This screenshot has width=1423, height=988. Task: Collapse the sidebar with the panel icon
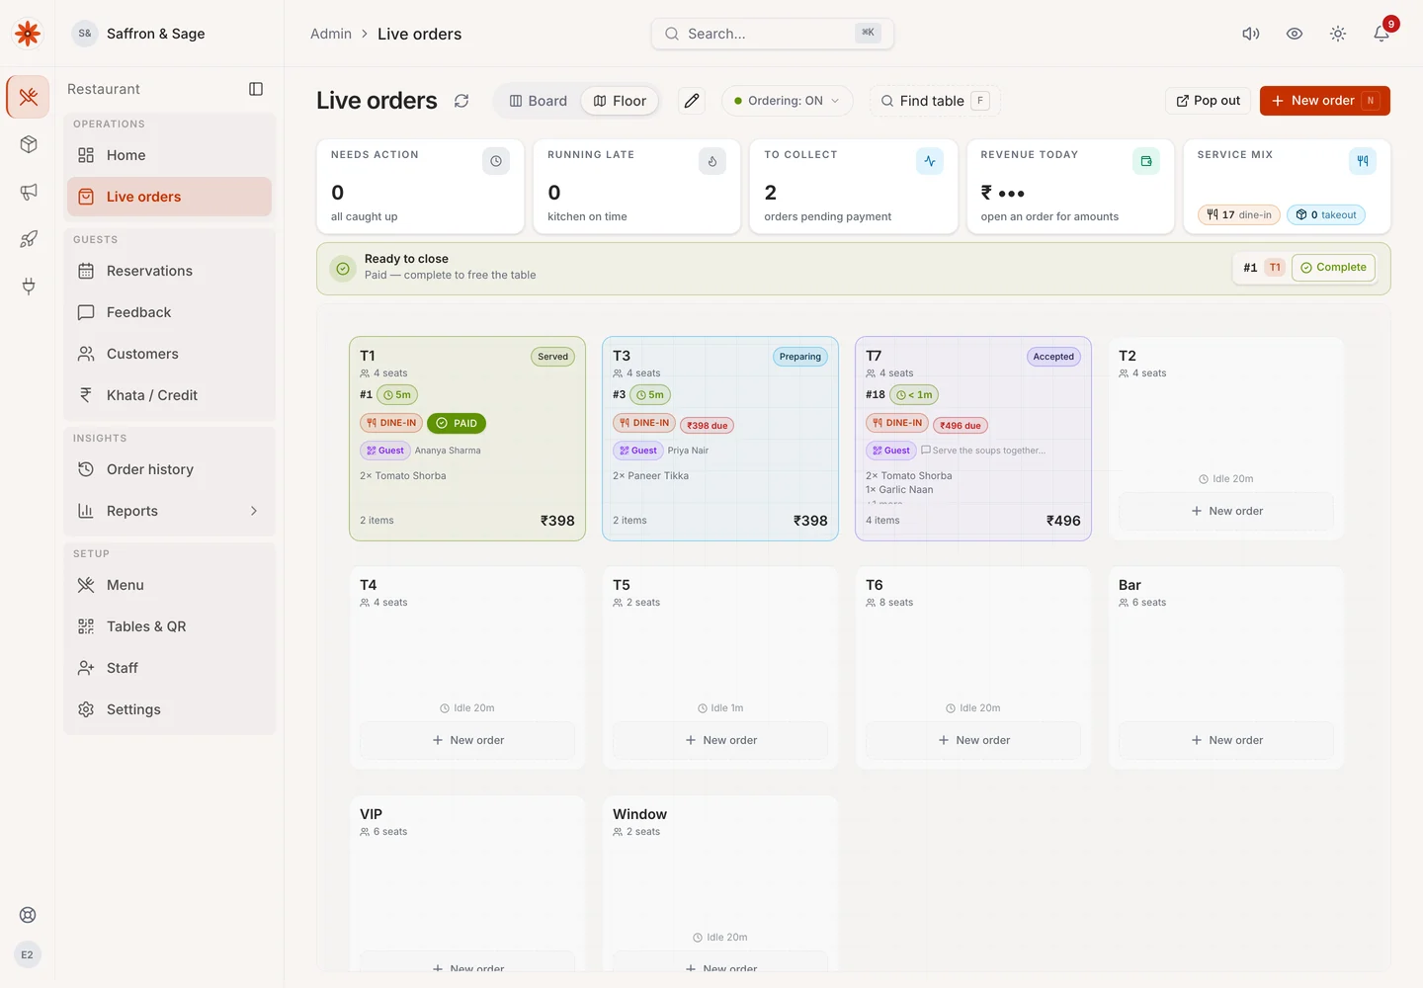(x=256, y=89)
